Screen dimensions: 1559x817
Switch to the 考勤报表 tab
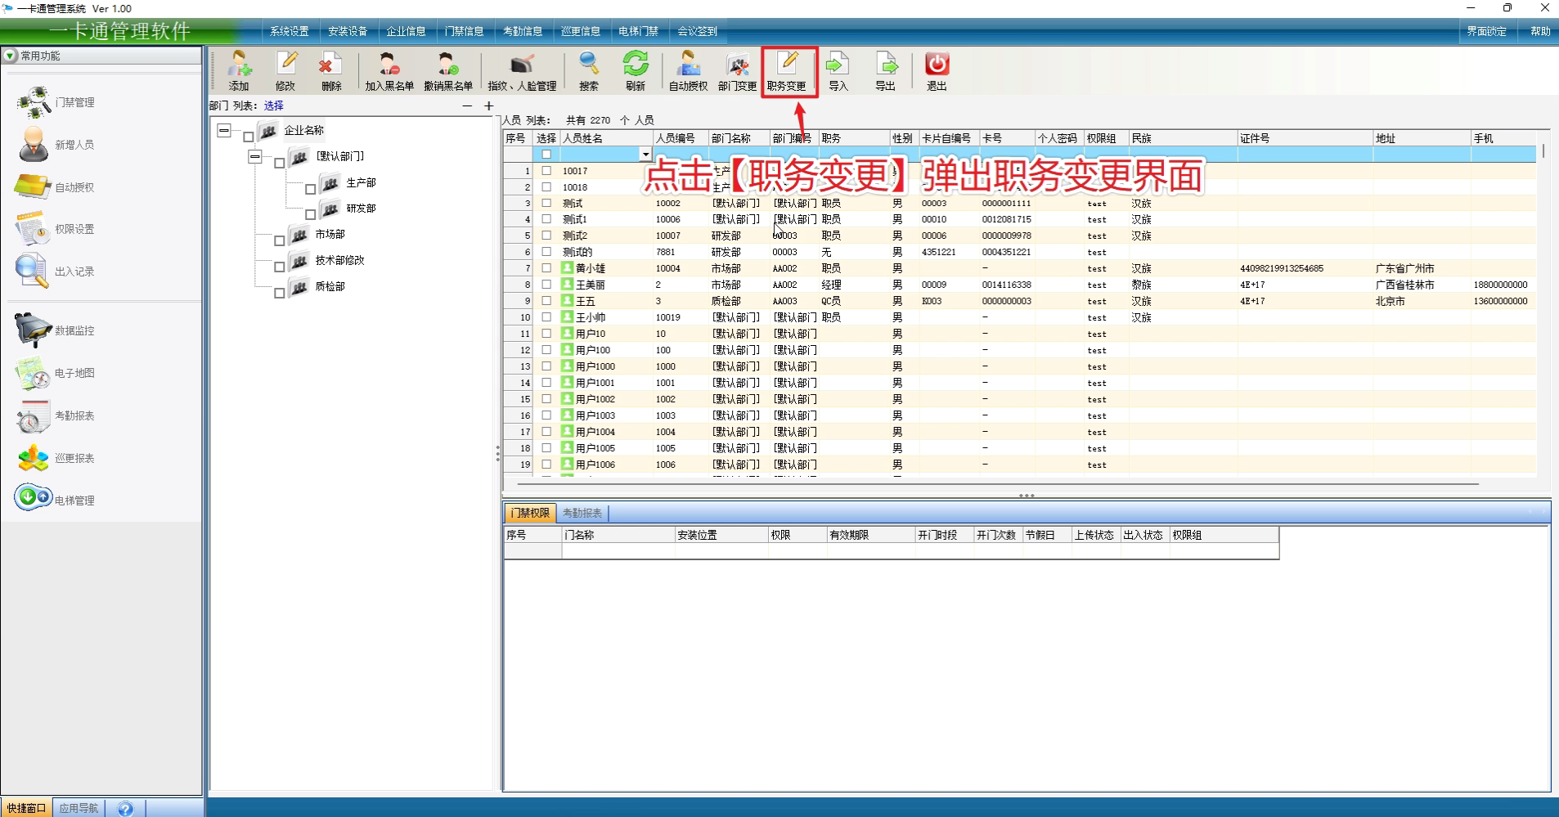point(582,513)
